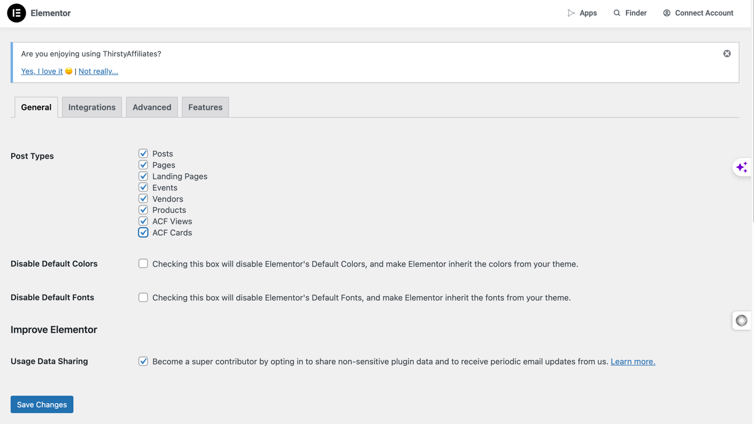
Task: Dismiss the ThirstyAffiliates notice
Action: click(x=727, y=53)
